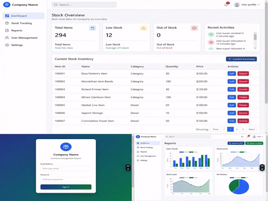Open User Management in the sidebar
Viewport: 268px width, 201px height.
click(x=23, y=38)
